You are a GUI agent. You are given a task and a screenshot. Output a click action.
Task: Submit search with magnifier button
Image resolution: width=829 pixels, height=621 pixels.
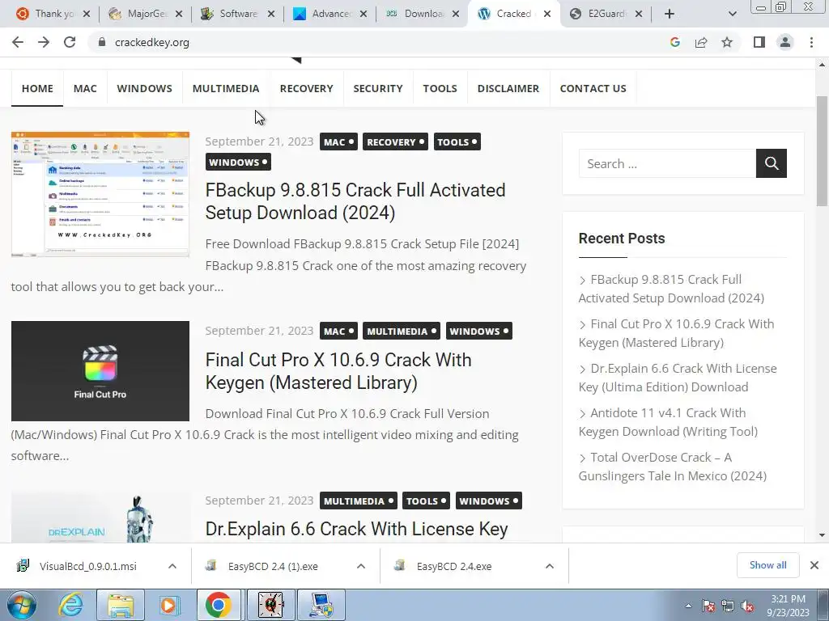772,163
